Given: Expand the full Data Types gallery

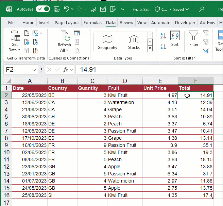Looking at the screenshot, I should point(150,48).
